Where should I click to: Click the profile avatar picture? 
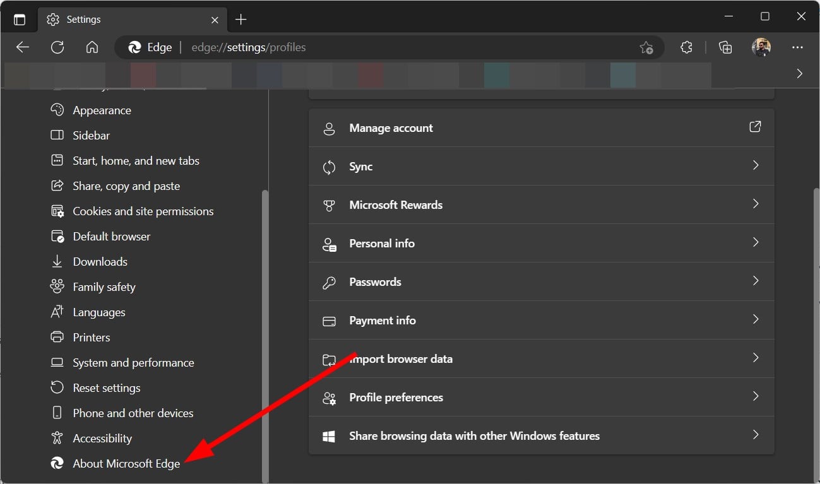pyautogui.click(x=761, y=47)
